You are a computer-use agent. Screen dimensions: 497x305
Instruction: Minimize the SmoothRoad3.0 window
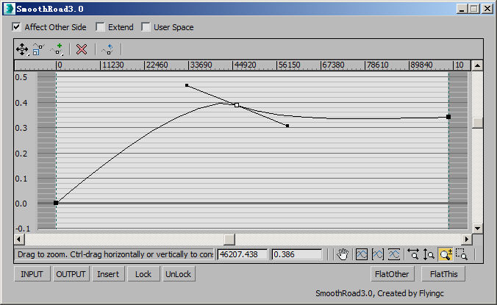coord(462,9)
